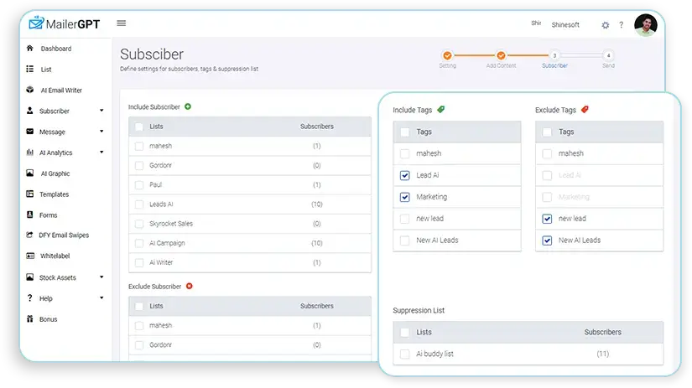Check Gordonr in Exclude Subscriber list

point(139,344)
